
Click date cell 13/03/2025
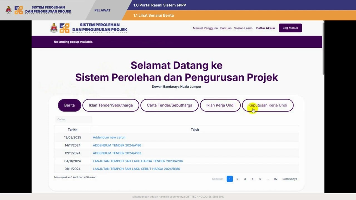73,137
